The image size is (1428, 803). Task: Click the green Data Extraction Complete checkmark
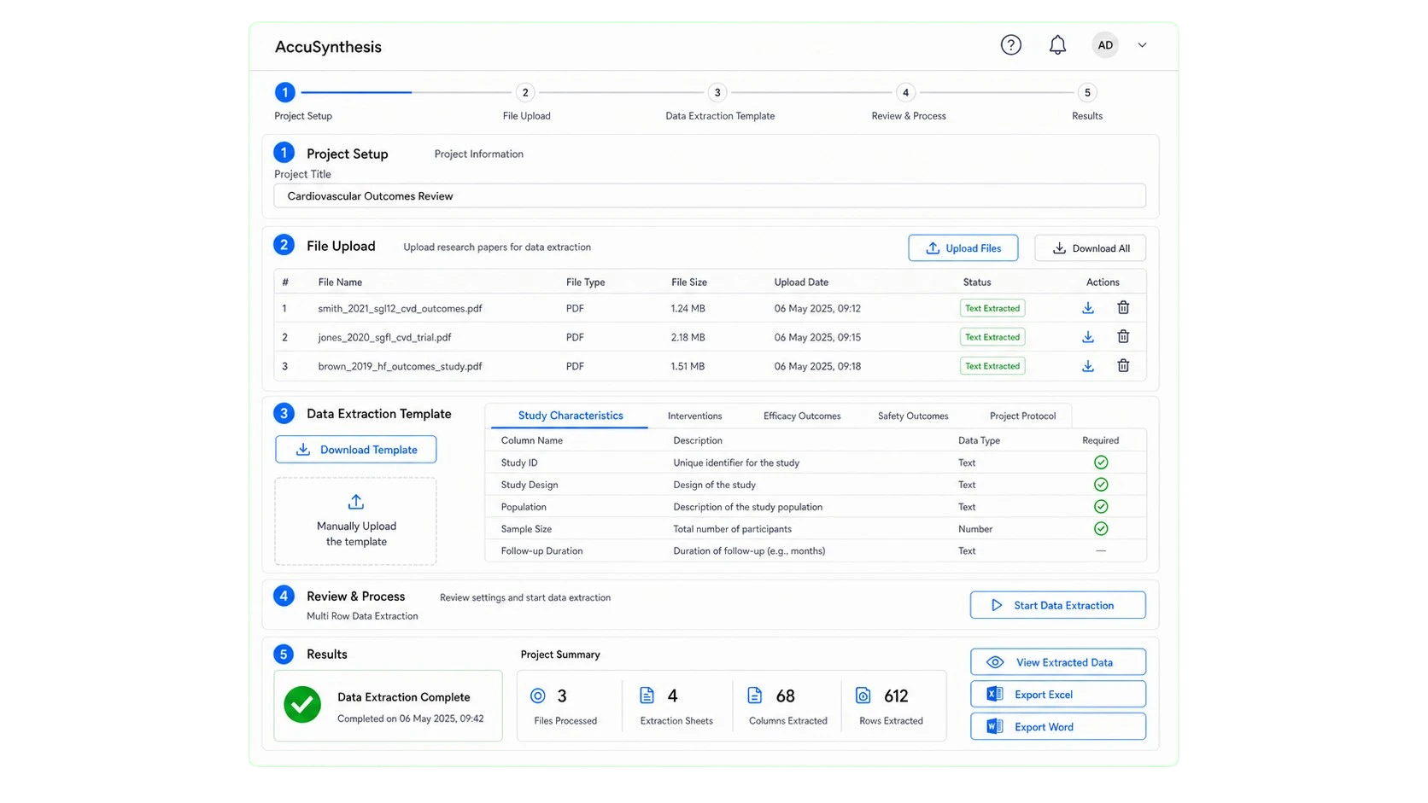(302, 705)
